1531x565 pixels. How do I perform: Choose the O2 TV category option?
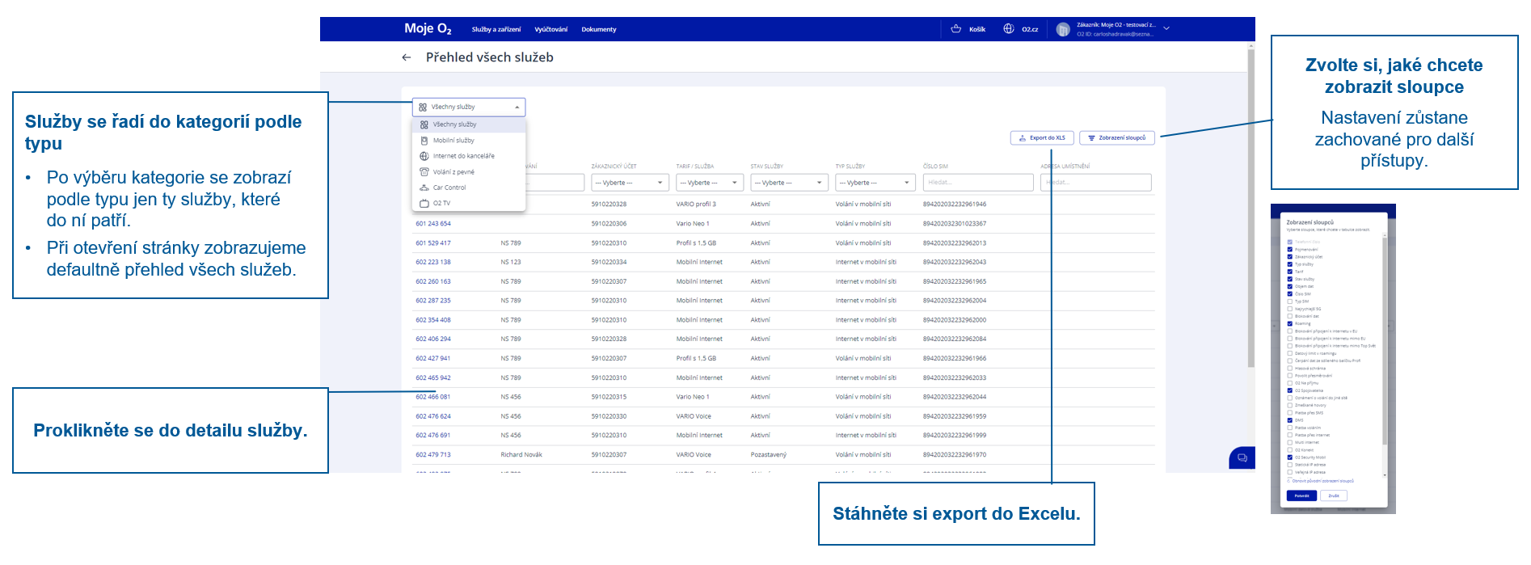[x=441, y=204]
